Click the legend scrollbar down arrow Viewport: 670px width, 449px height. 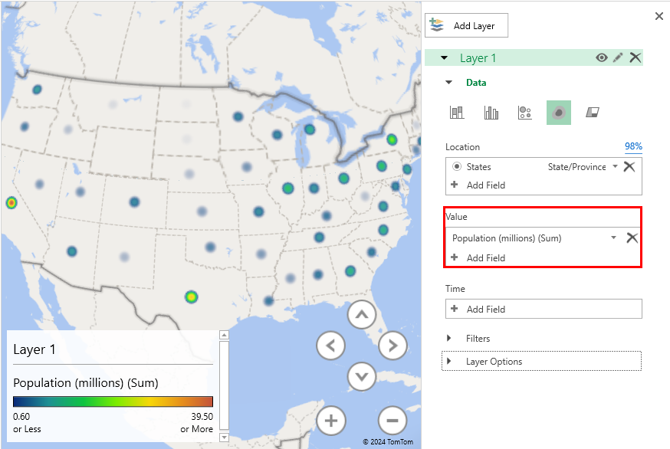tap(224, 438)
